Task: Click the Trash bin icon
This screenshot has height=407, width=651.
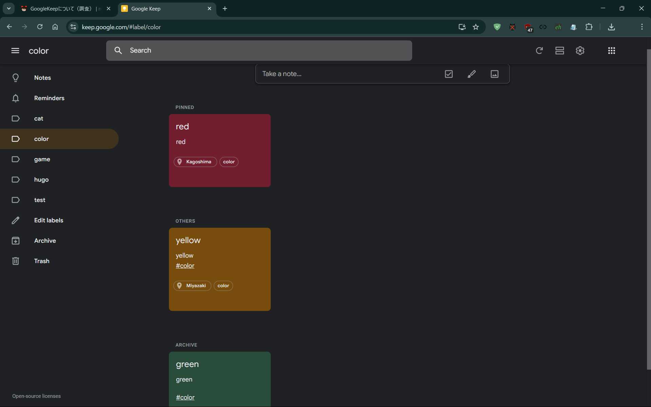Action: coord(16,261)
